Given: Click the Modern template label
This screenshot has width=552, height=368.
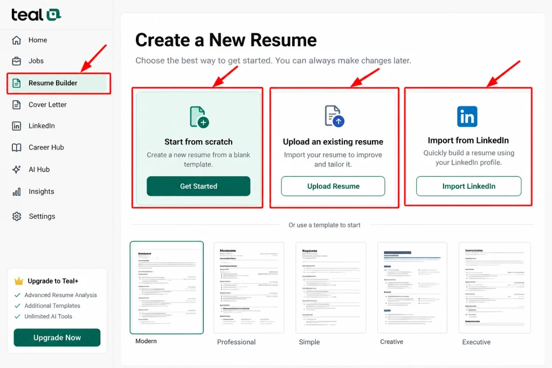Looking at the screenshot, I should 146,341.
